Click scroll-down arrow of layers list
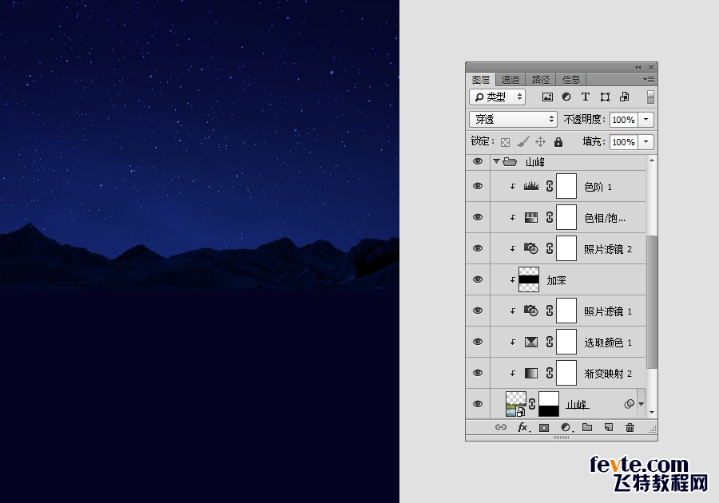This screenshot has height=503, width=719. click(652, 412)
